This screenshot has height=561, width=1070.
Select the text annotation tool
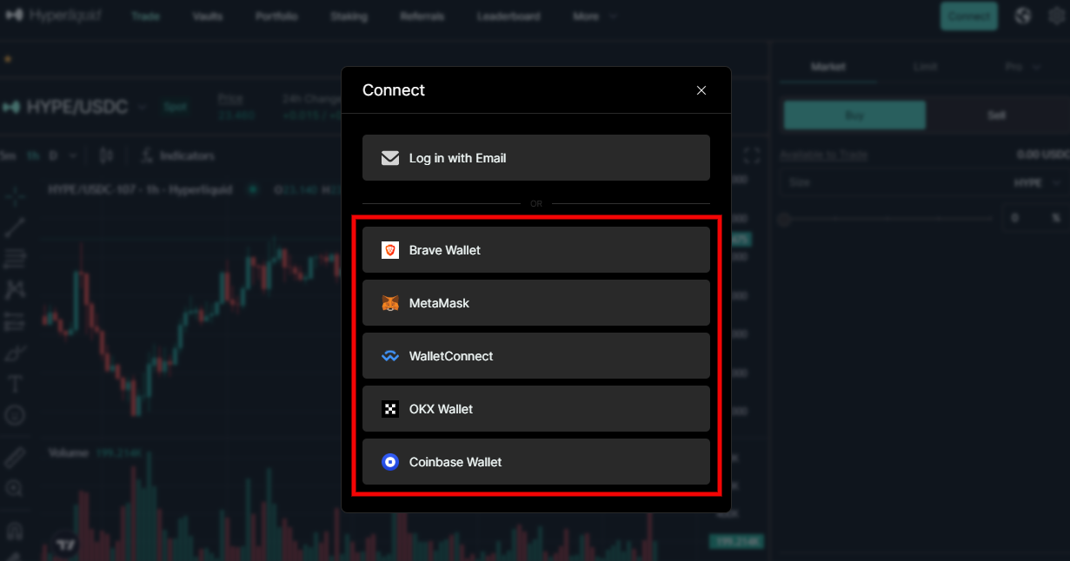click(x=15, y=384)
